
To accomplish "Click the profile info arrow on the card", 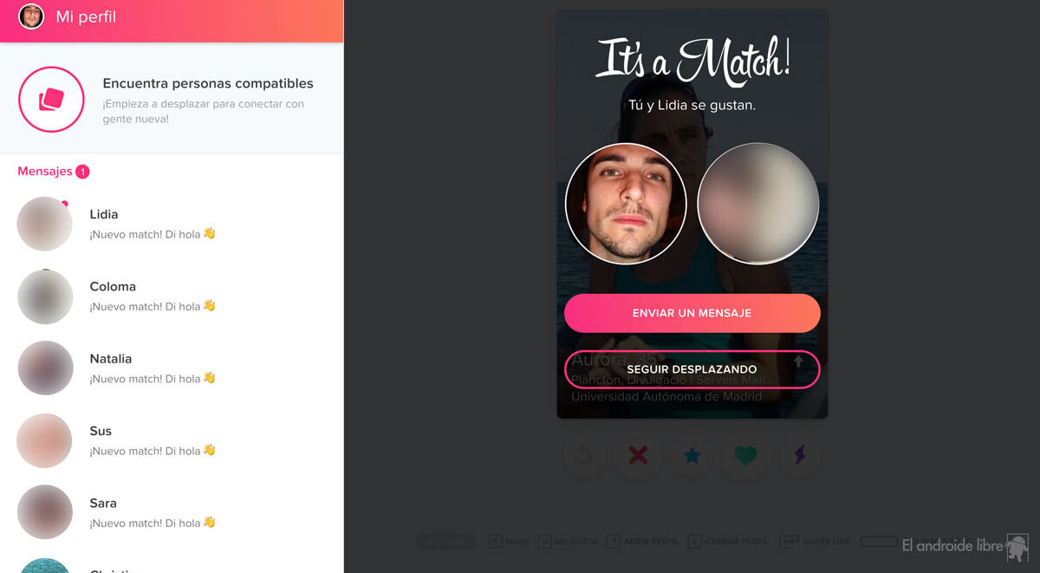I will click(x=798, y=361).
